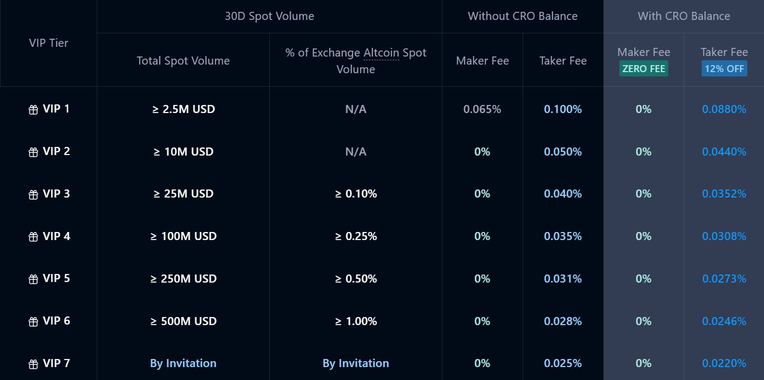Click the gift icon beside VIP 3
The width and height of the screenshot is (764, 380).
(33, 194)
